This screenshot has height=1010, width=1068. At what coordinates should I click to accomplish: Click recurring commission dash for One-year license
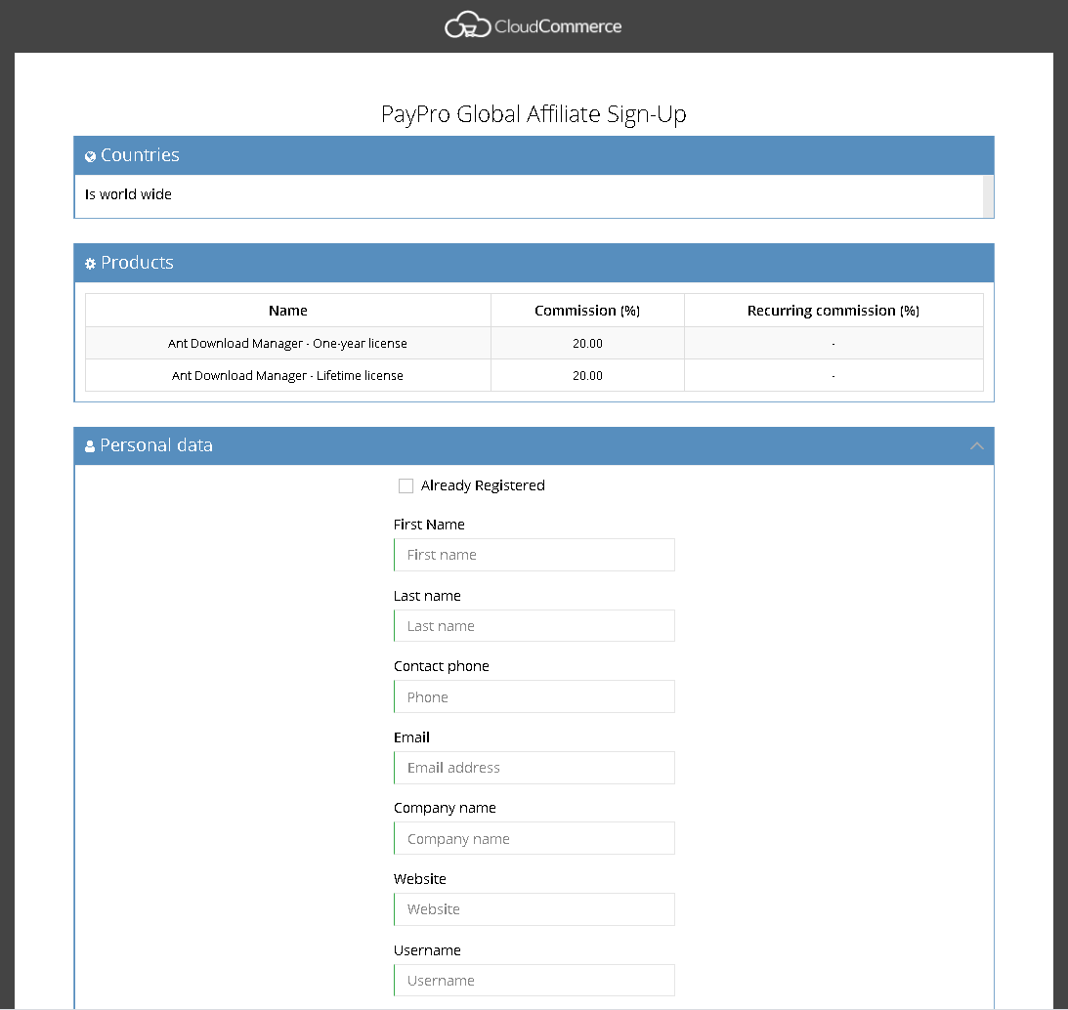coord(833,343)
